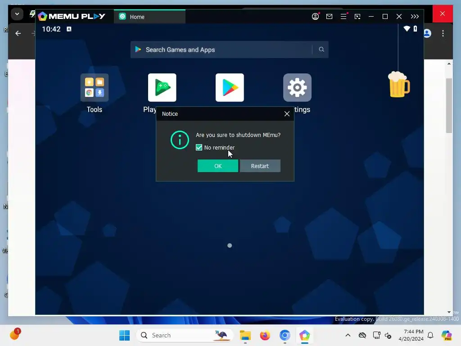Click the cloud sync-off tray icon
The image size is (461, 346).
click(362, 335)
